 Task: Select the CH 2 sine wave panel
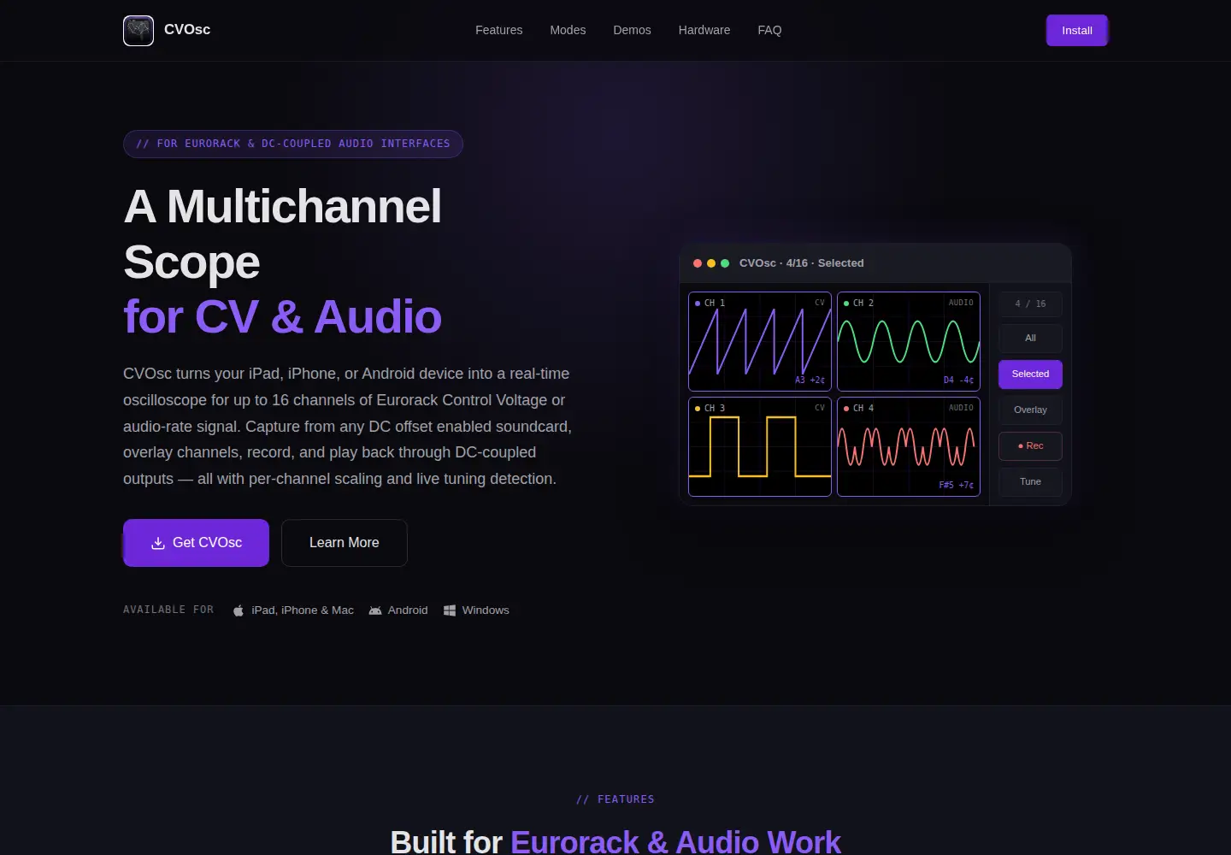pyautogui.click(x=909, y=342)
